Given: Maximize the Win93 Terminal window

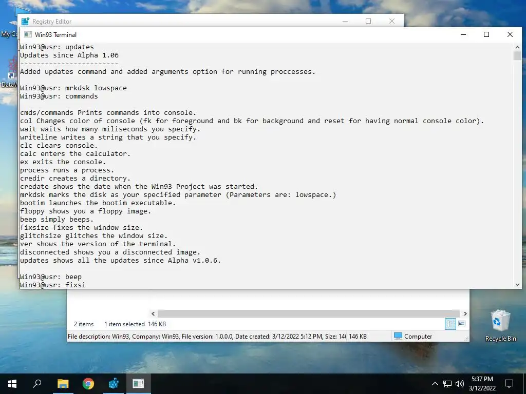Looking at the screenshot, I should [486, 34].
